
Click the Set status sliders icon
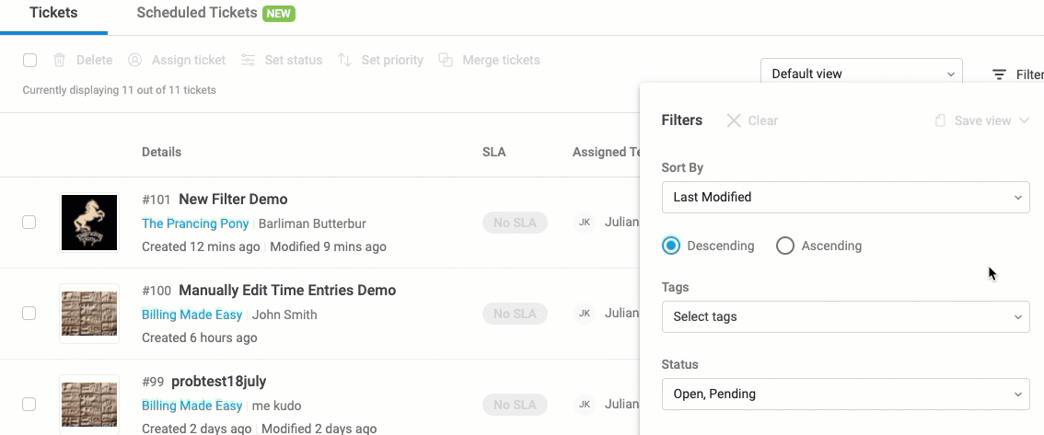[248, 60]
